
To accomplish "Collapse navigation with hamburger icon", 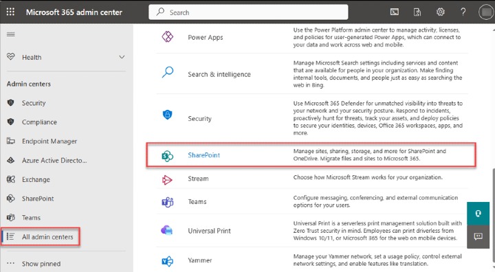I will pyautogui.click(x=11, y=34).
